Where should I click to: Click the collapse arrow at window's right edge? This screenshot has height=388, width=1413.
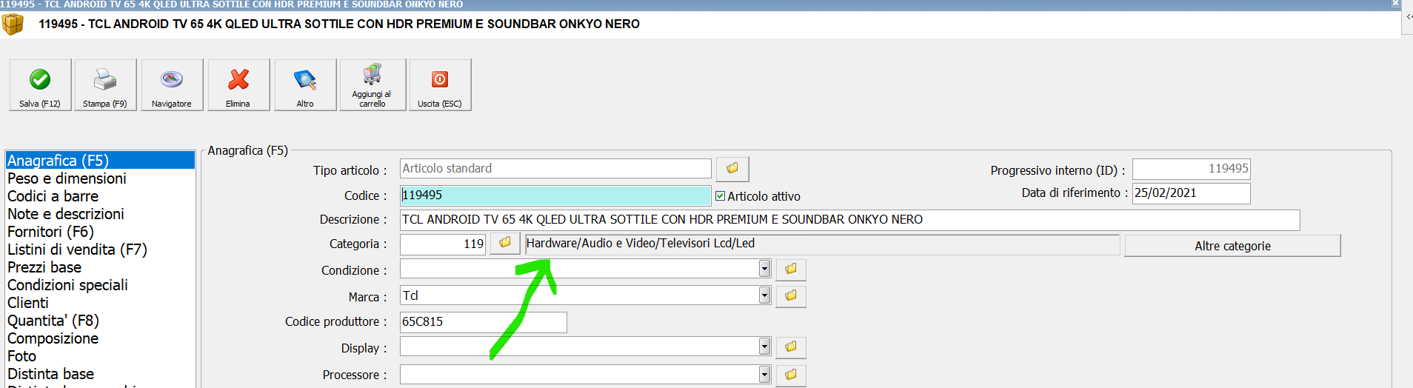coord(1409,16)
